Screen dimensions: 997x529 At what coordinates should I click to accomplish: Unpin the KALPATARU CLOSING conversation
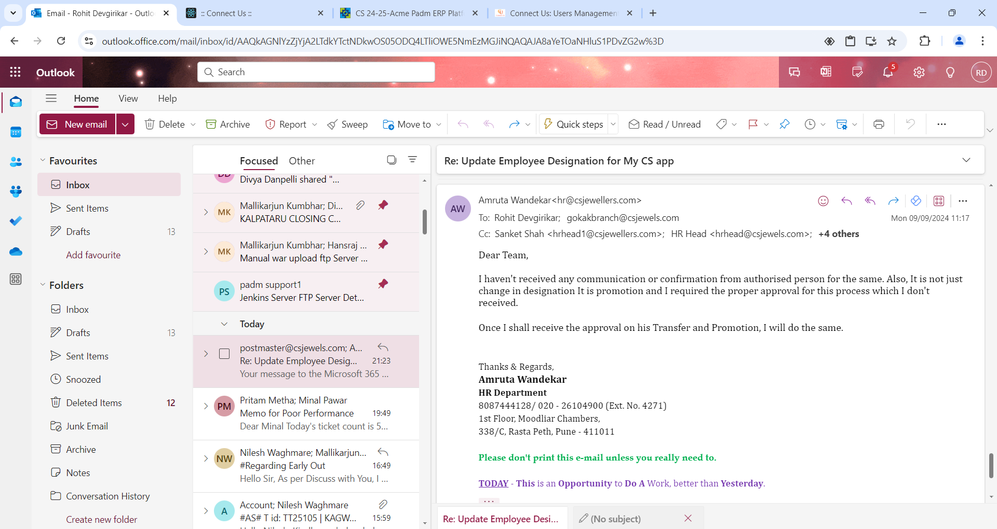point(383,205)
